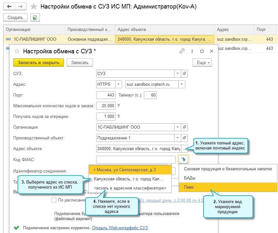Image resolution: width=278 pixels, height=233 pixels.
Task: Expand the Производственный объект dropdown arrow
Action: point(177,138)
